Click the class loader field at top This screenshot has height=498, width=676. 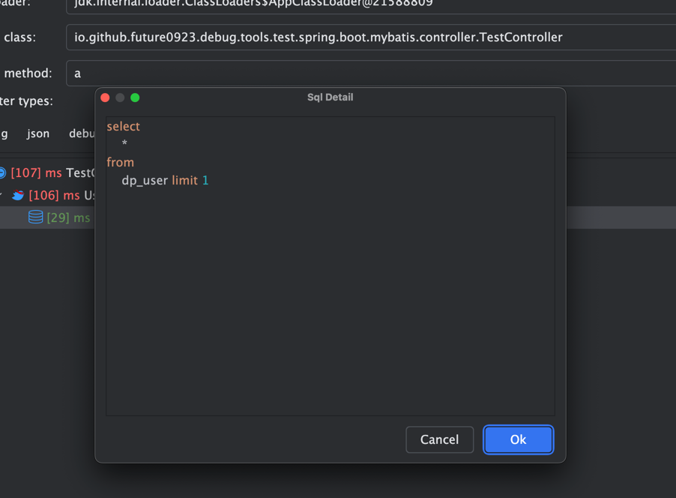(370, 4)
